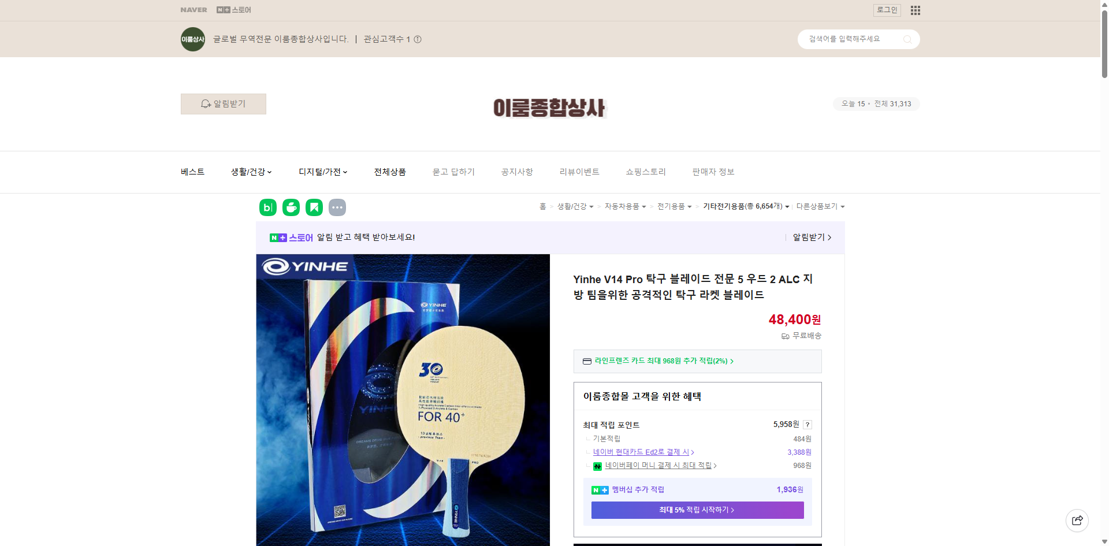Click the 로그인 button
Image resolution: width=1109 pixels, height=546 pixels.
(x=887, y=10)
